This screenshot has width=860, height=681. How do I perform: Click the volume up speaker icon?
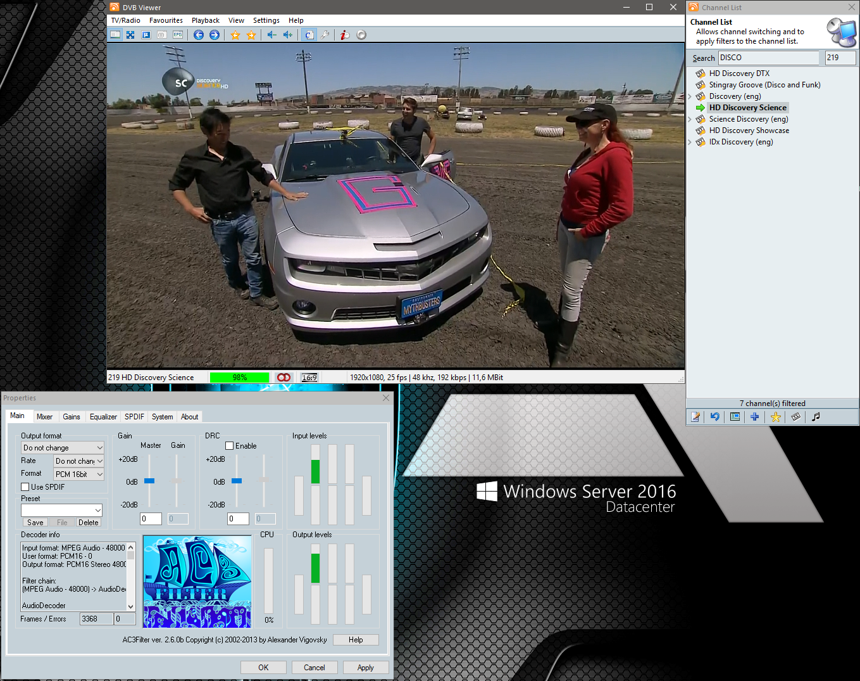pos(288,35)
